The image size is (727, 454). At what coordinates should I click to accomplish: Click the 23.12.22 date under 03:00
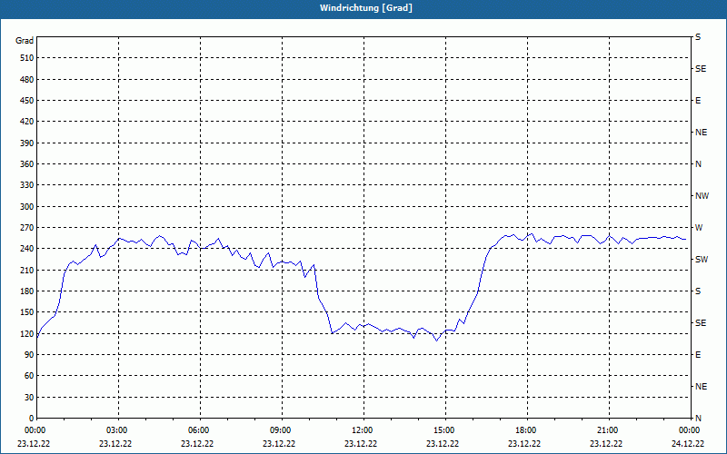(115, 444)
